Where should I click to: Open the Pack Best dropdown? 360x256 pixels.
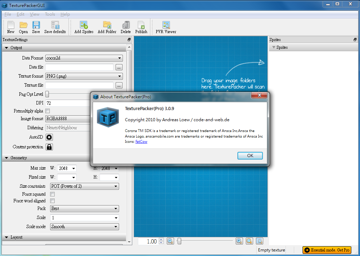point(85,209)
